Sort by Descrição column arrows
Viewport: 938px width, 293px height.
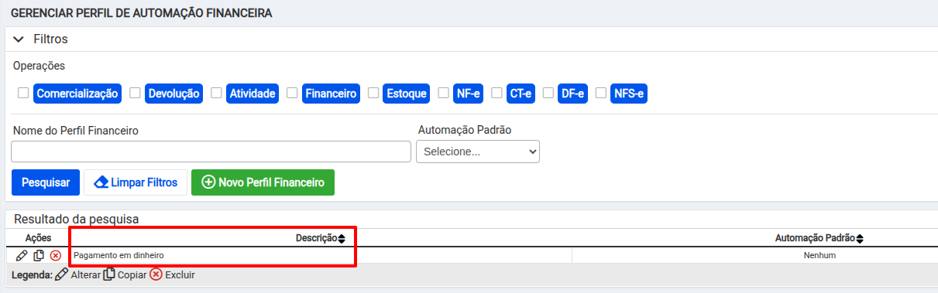click(x=342, y=239)
